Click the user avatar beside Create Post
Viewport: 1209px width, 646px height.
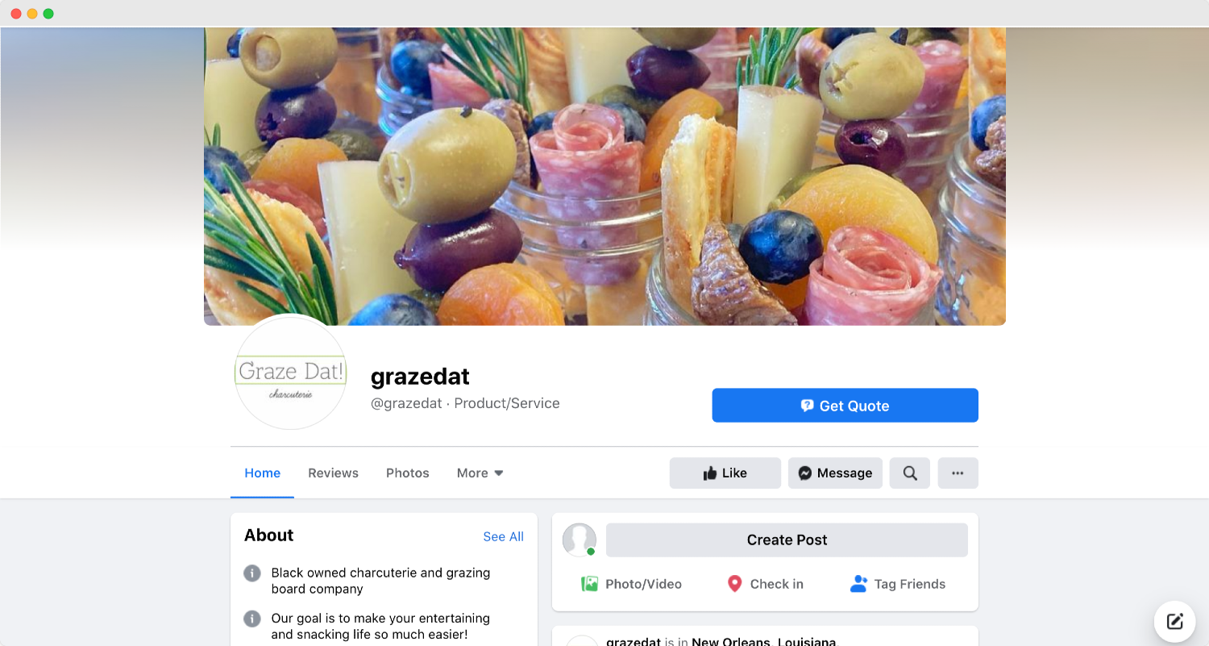point(579,540)
